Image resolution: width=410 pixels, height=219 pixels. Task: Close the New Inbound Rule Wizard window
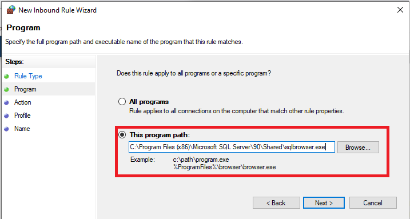pyautogui.click(x=400, y=10)
